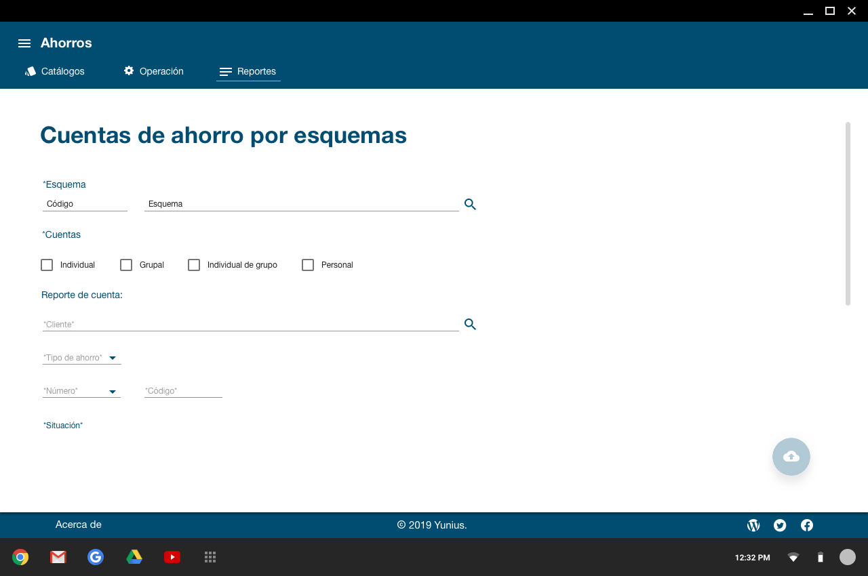Click the Esquema search magnifier icon

(x=470, y=204)
